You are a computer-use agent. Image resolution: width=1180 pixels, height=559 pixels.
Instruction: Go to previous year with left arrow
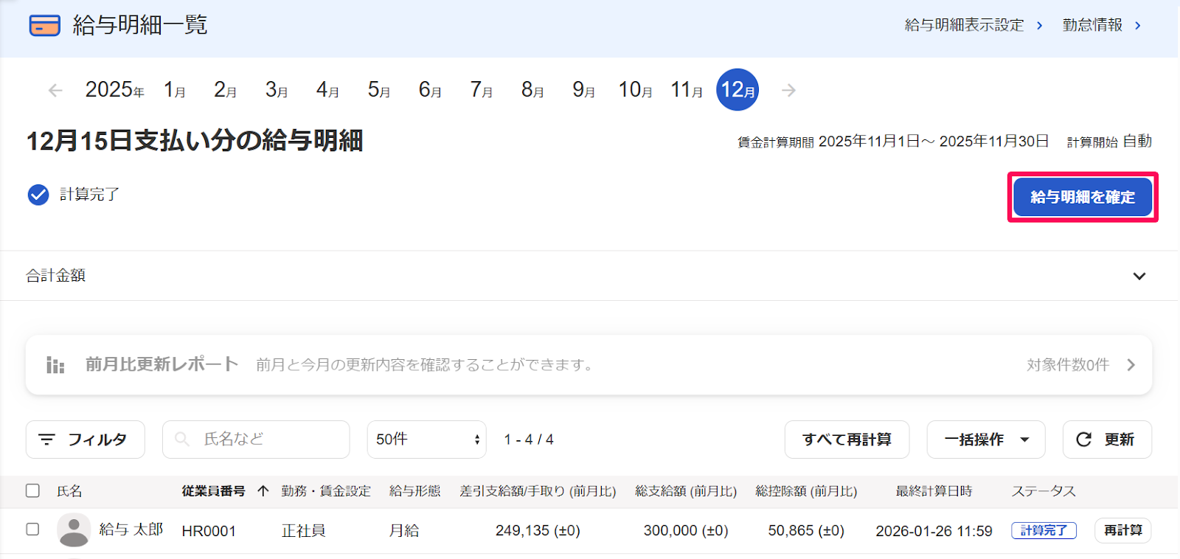[55, 90]
